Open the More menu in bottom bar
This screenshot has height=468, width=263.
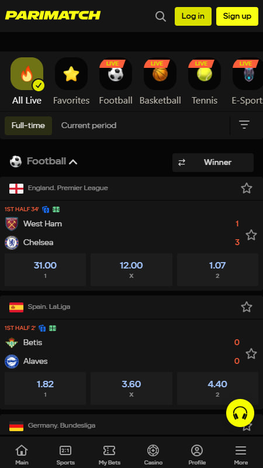point(241,455)
